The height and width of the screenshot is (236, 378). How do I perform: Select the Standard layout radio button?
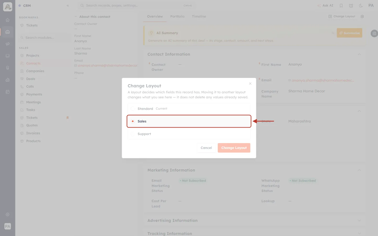tap(133, 109)
